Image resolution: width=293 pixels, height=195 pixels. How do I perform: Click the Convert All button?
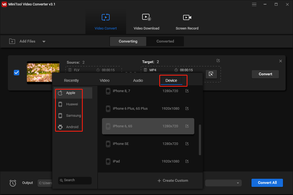coord(267,183)
